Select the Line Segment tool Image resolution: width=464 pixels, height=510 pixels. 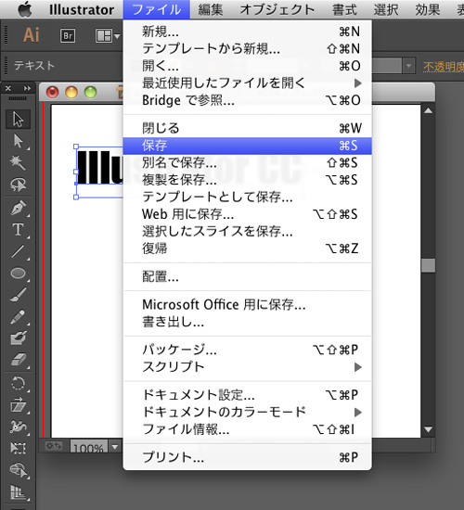click(19, 251)
